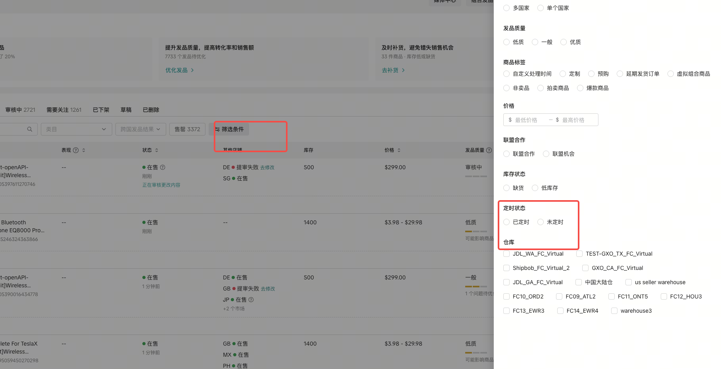Tick the 中国大陆仓 warehouse checkbox
Image resolution: width=721 pixels, height=369 pixels.
click(579, 282)
